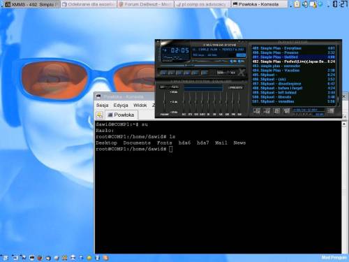The width and height of the screenshot is (349, 262).
Task: Click the yellow round icon in bottom panel
Action: click(x=89, y=258)
